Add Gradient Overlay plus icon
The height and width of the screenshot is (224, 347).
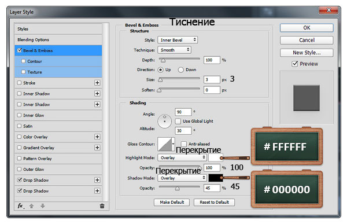(97, 148)
